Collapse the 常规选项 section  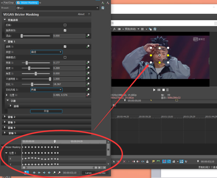(5, 20)
